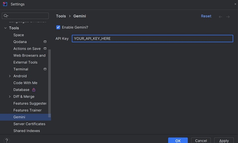Click the help question mark icon
Viewport: 238px width, 143px height.
[6, 140]
